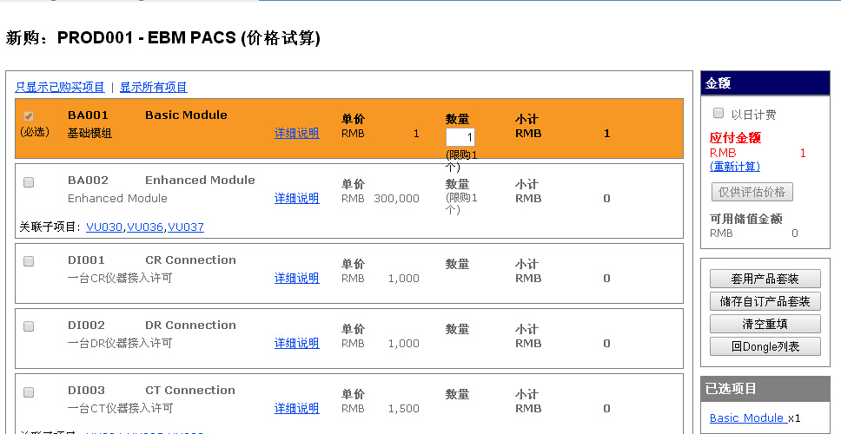The width and height of the screenshot is (841, 434).
Task: Click the 已选项目 panel header
Action: [765, 389]
